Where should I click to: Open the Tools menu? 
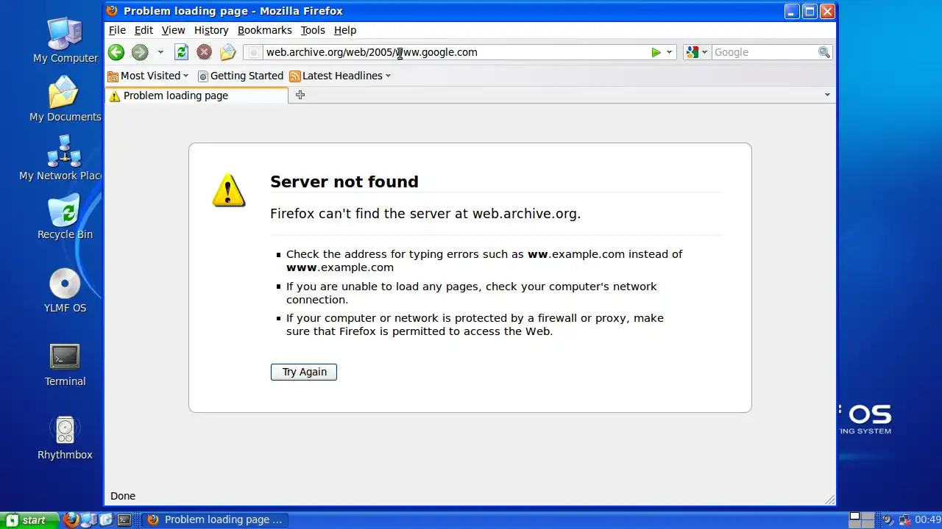[313, 30]
